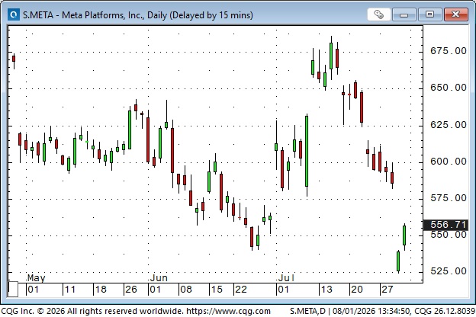This screenshot has height=317, width=476.
Task: Click the small box at time axis left corner
Action: pyautogui.click(x=13, y=289)
